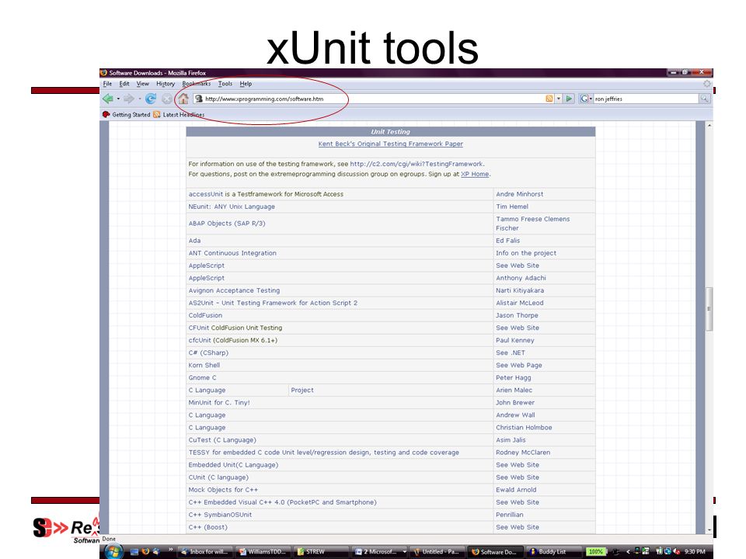Click the scrollbar up arrow
746x559 pixels.
point(709,126)
